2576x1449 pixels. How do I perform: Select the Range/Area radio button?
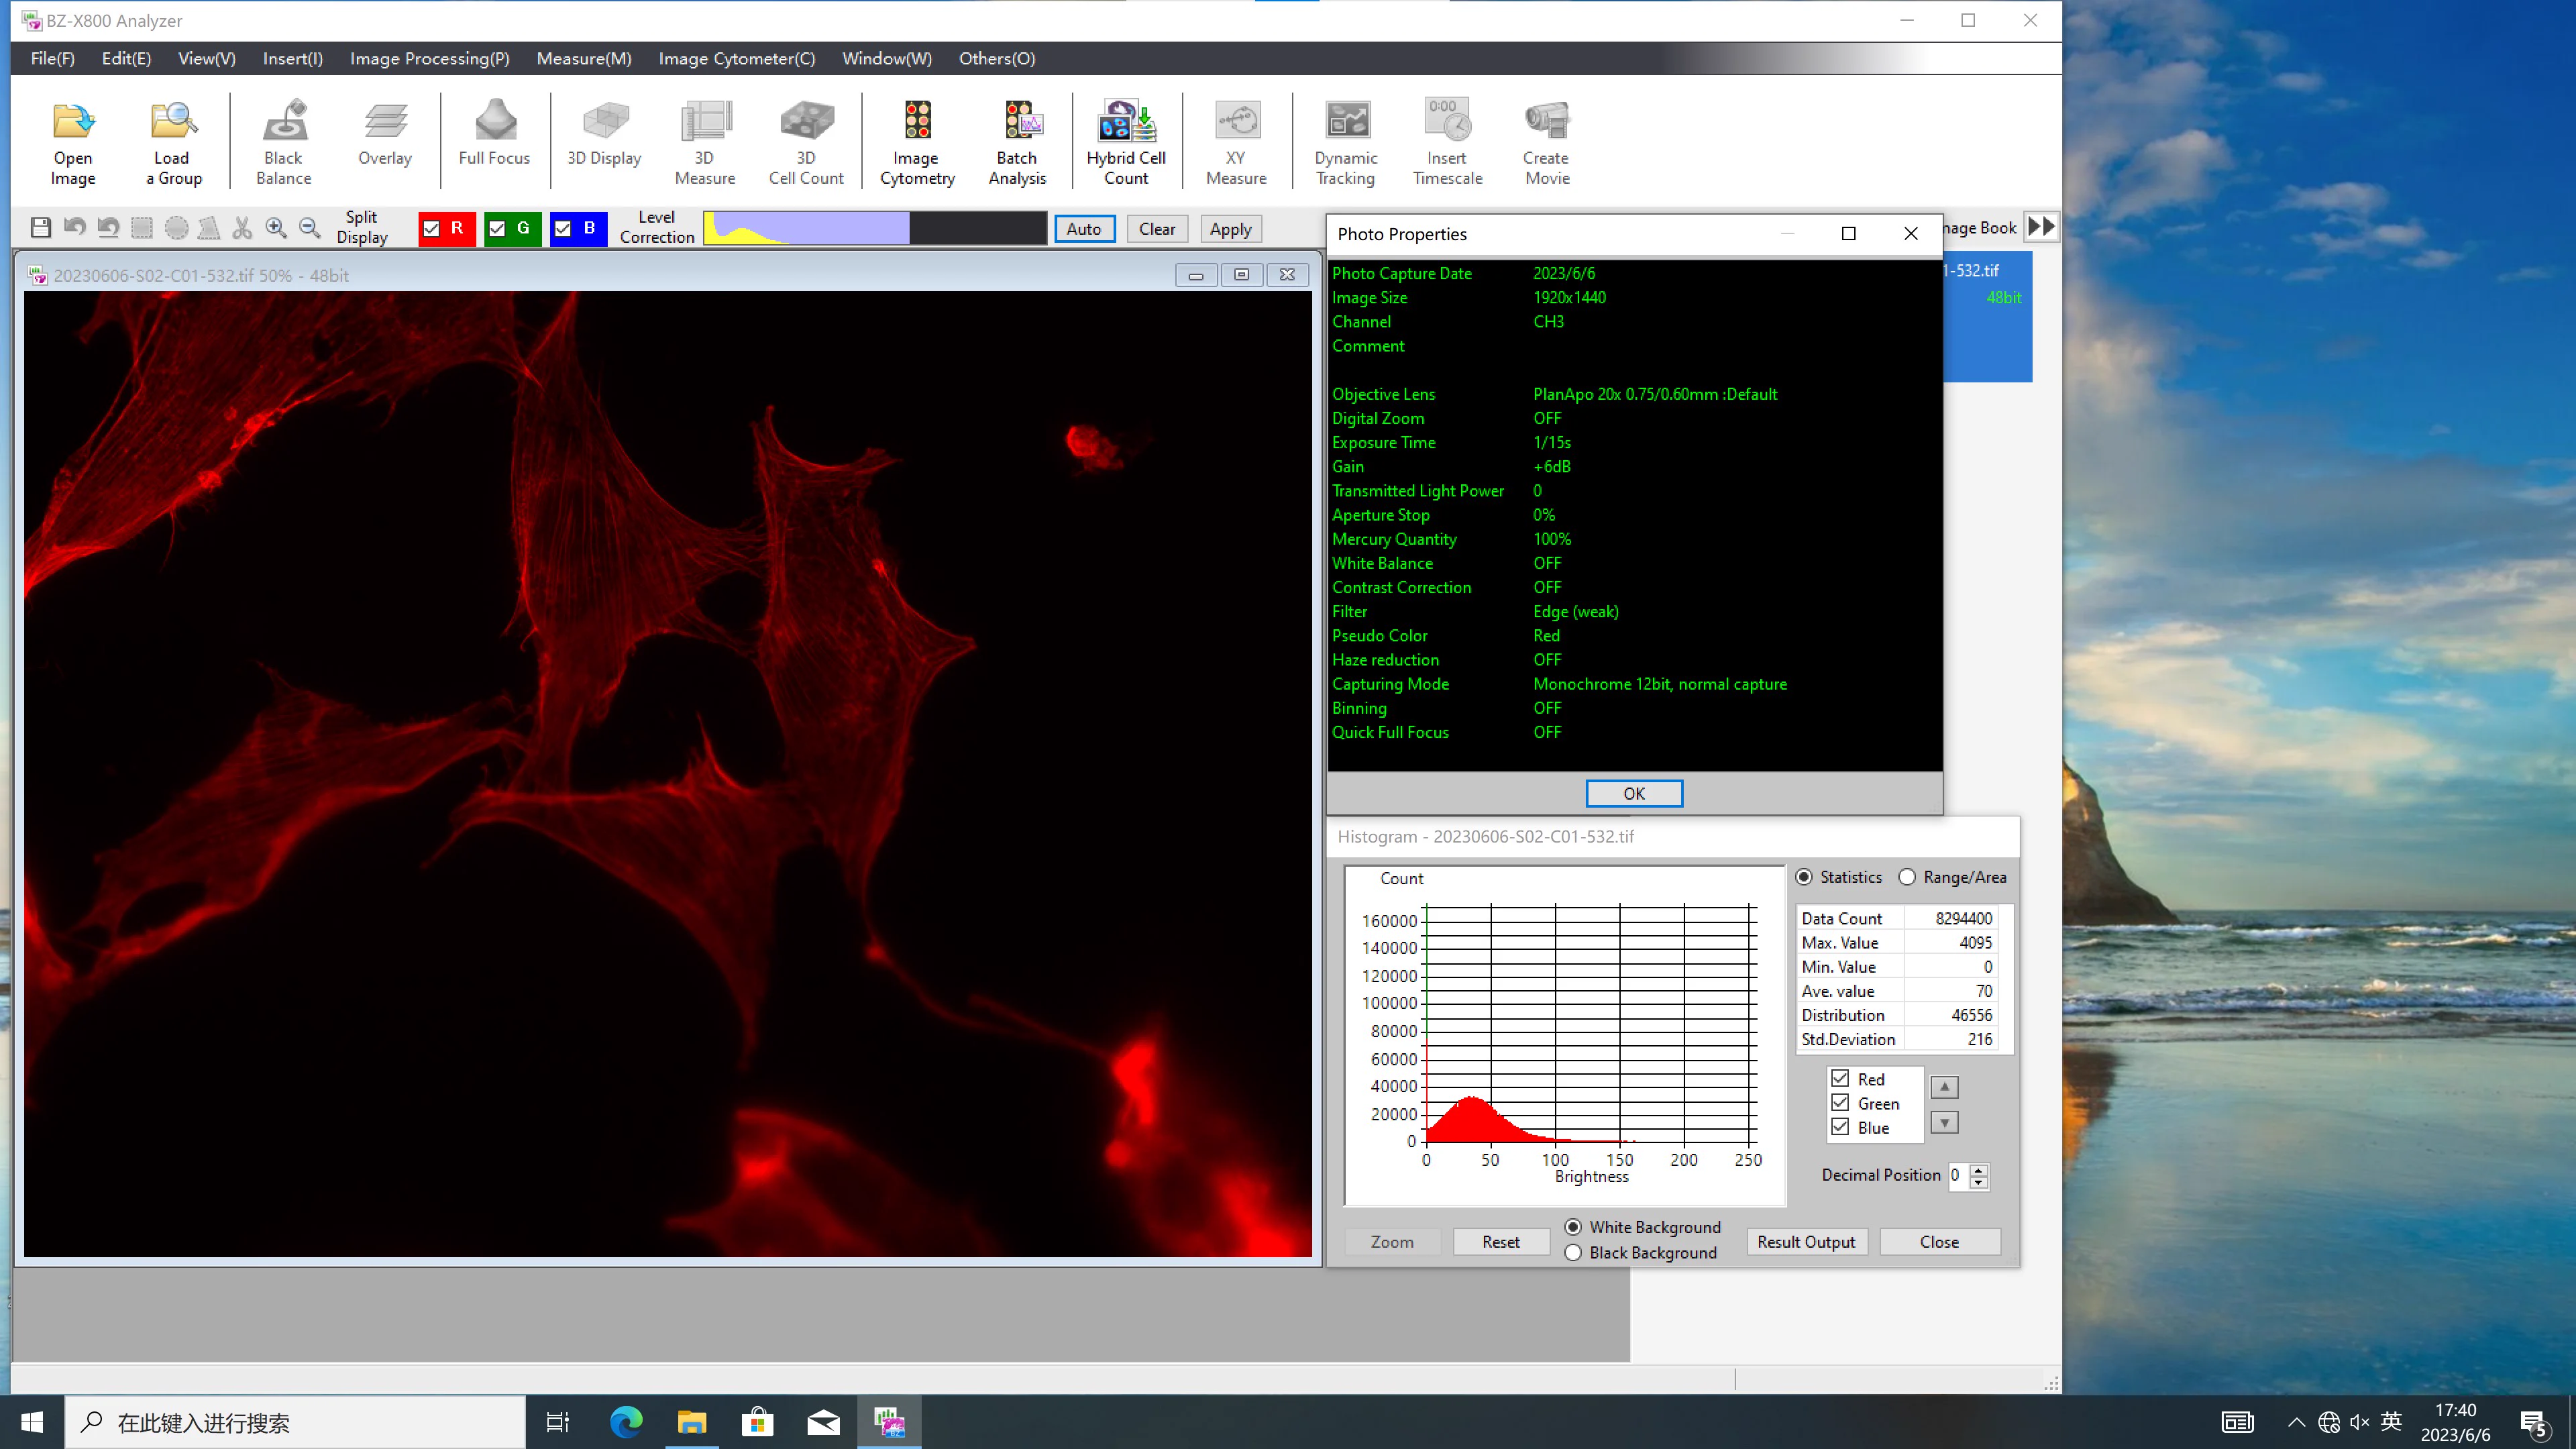[1907, 877]
